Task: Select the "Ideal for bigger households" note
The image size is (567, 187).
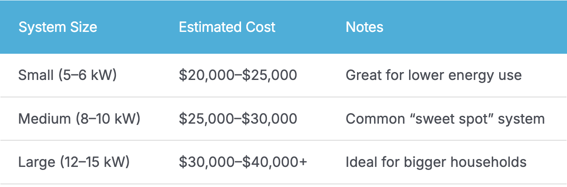Action: [x=436, y=163]
